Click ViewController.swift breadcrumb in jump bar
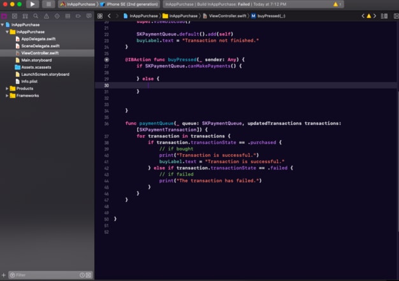399x281 pixels. (224, 16)
